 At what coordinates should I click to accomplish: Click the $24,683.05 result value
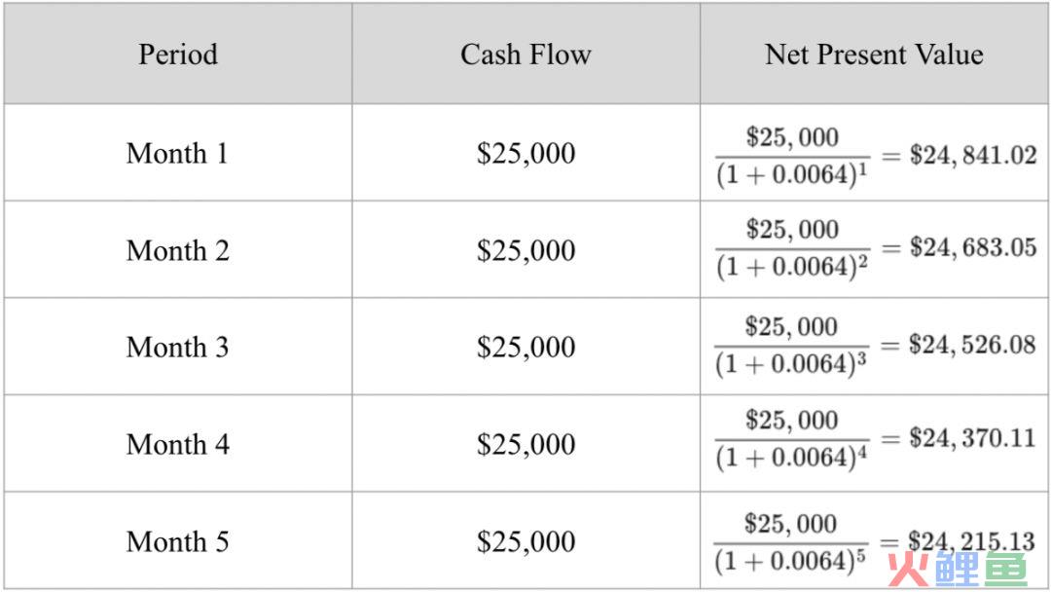(x=973, y=247)
